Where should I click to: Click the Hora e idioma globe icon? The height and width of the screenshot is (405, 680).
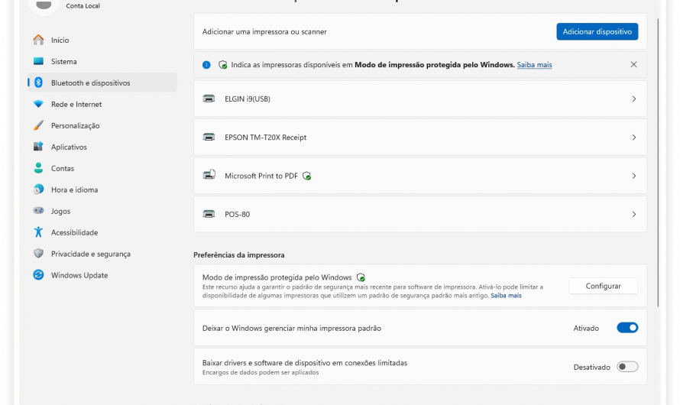pos(38,190)
